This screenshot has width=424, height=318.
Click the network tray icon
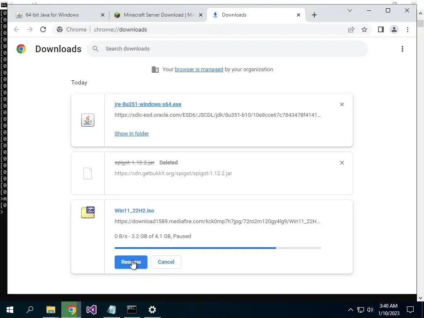[x=361, y=310]
